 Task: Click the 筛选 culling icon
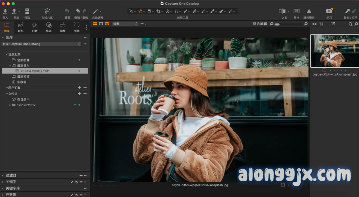[x=27, y=12]
